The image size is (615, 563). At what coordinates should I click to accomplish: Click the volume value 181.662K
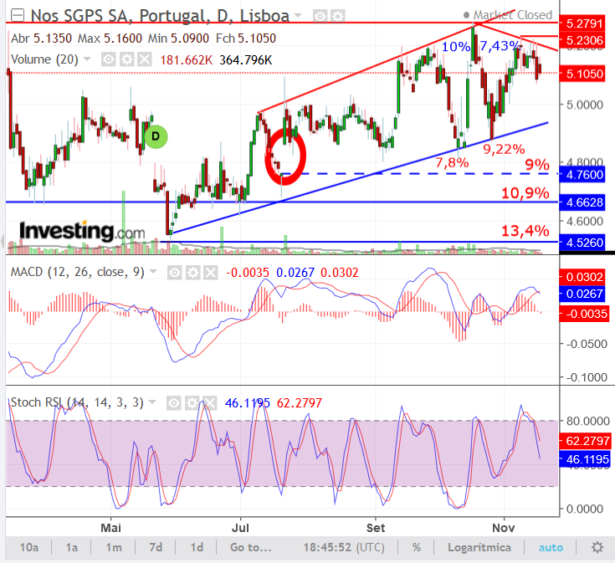pos(187,60)
